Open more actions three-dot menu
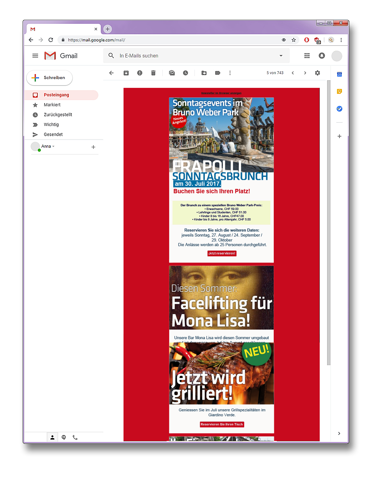This screenshot has width=373, height=484. (230, 73)
